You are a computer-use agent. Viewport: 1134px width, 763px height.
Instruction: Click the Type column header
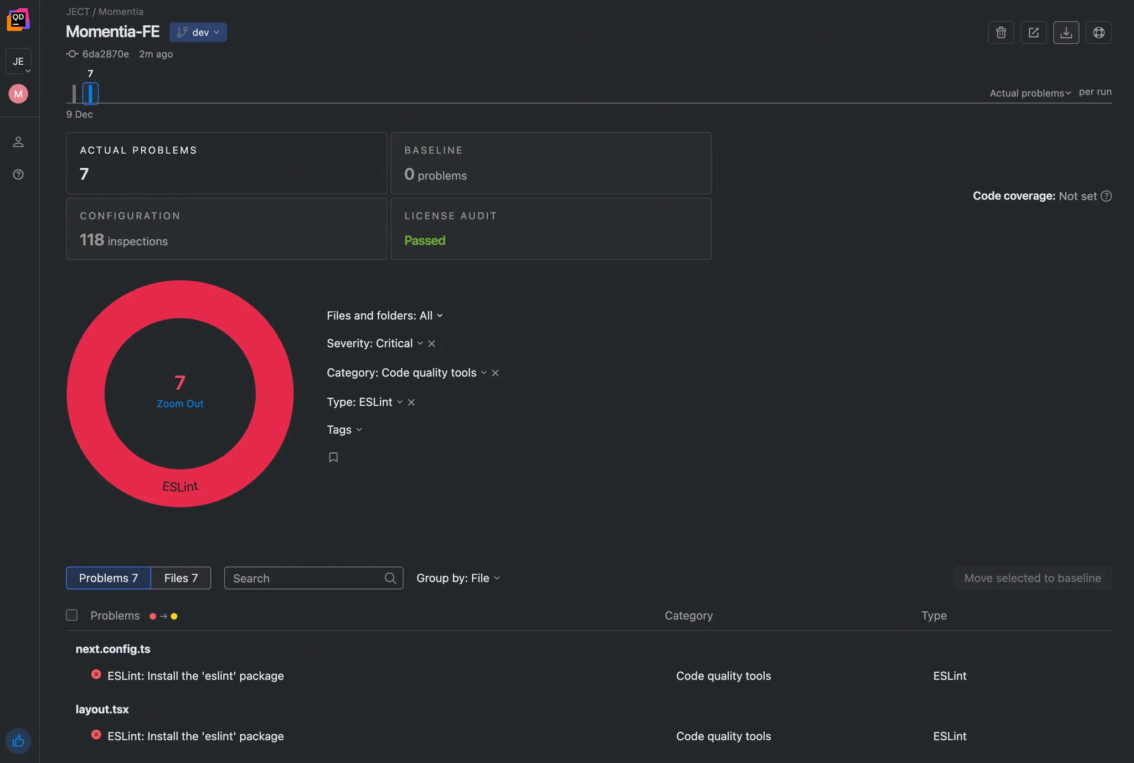pyautogui.click(x=934, y=616)
